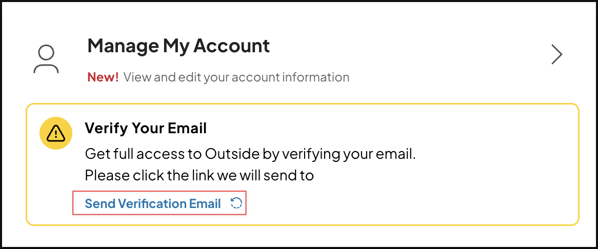Select the person outline icon left of Manage My Account
The image size is (598, 249).
(x=46, y=59)
